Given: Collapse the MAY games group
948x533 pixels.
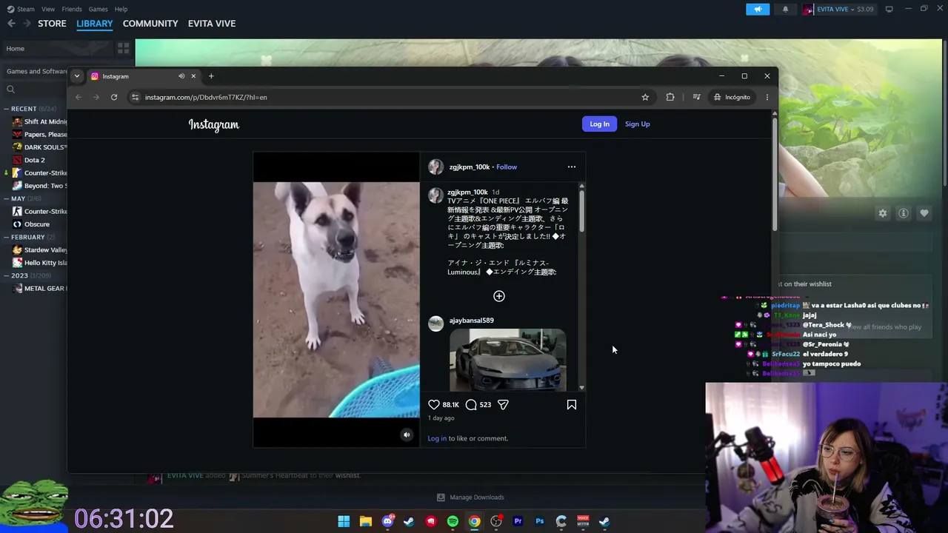Looking at the screenshot, I should click(x=6, y=198).
